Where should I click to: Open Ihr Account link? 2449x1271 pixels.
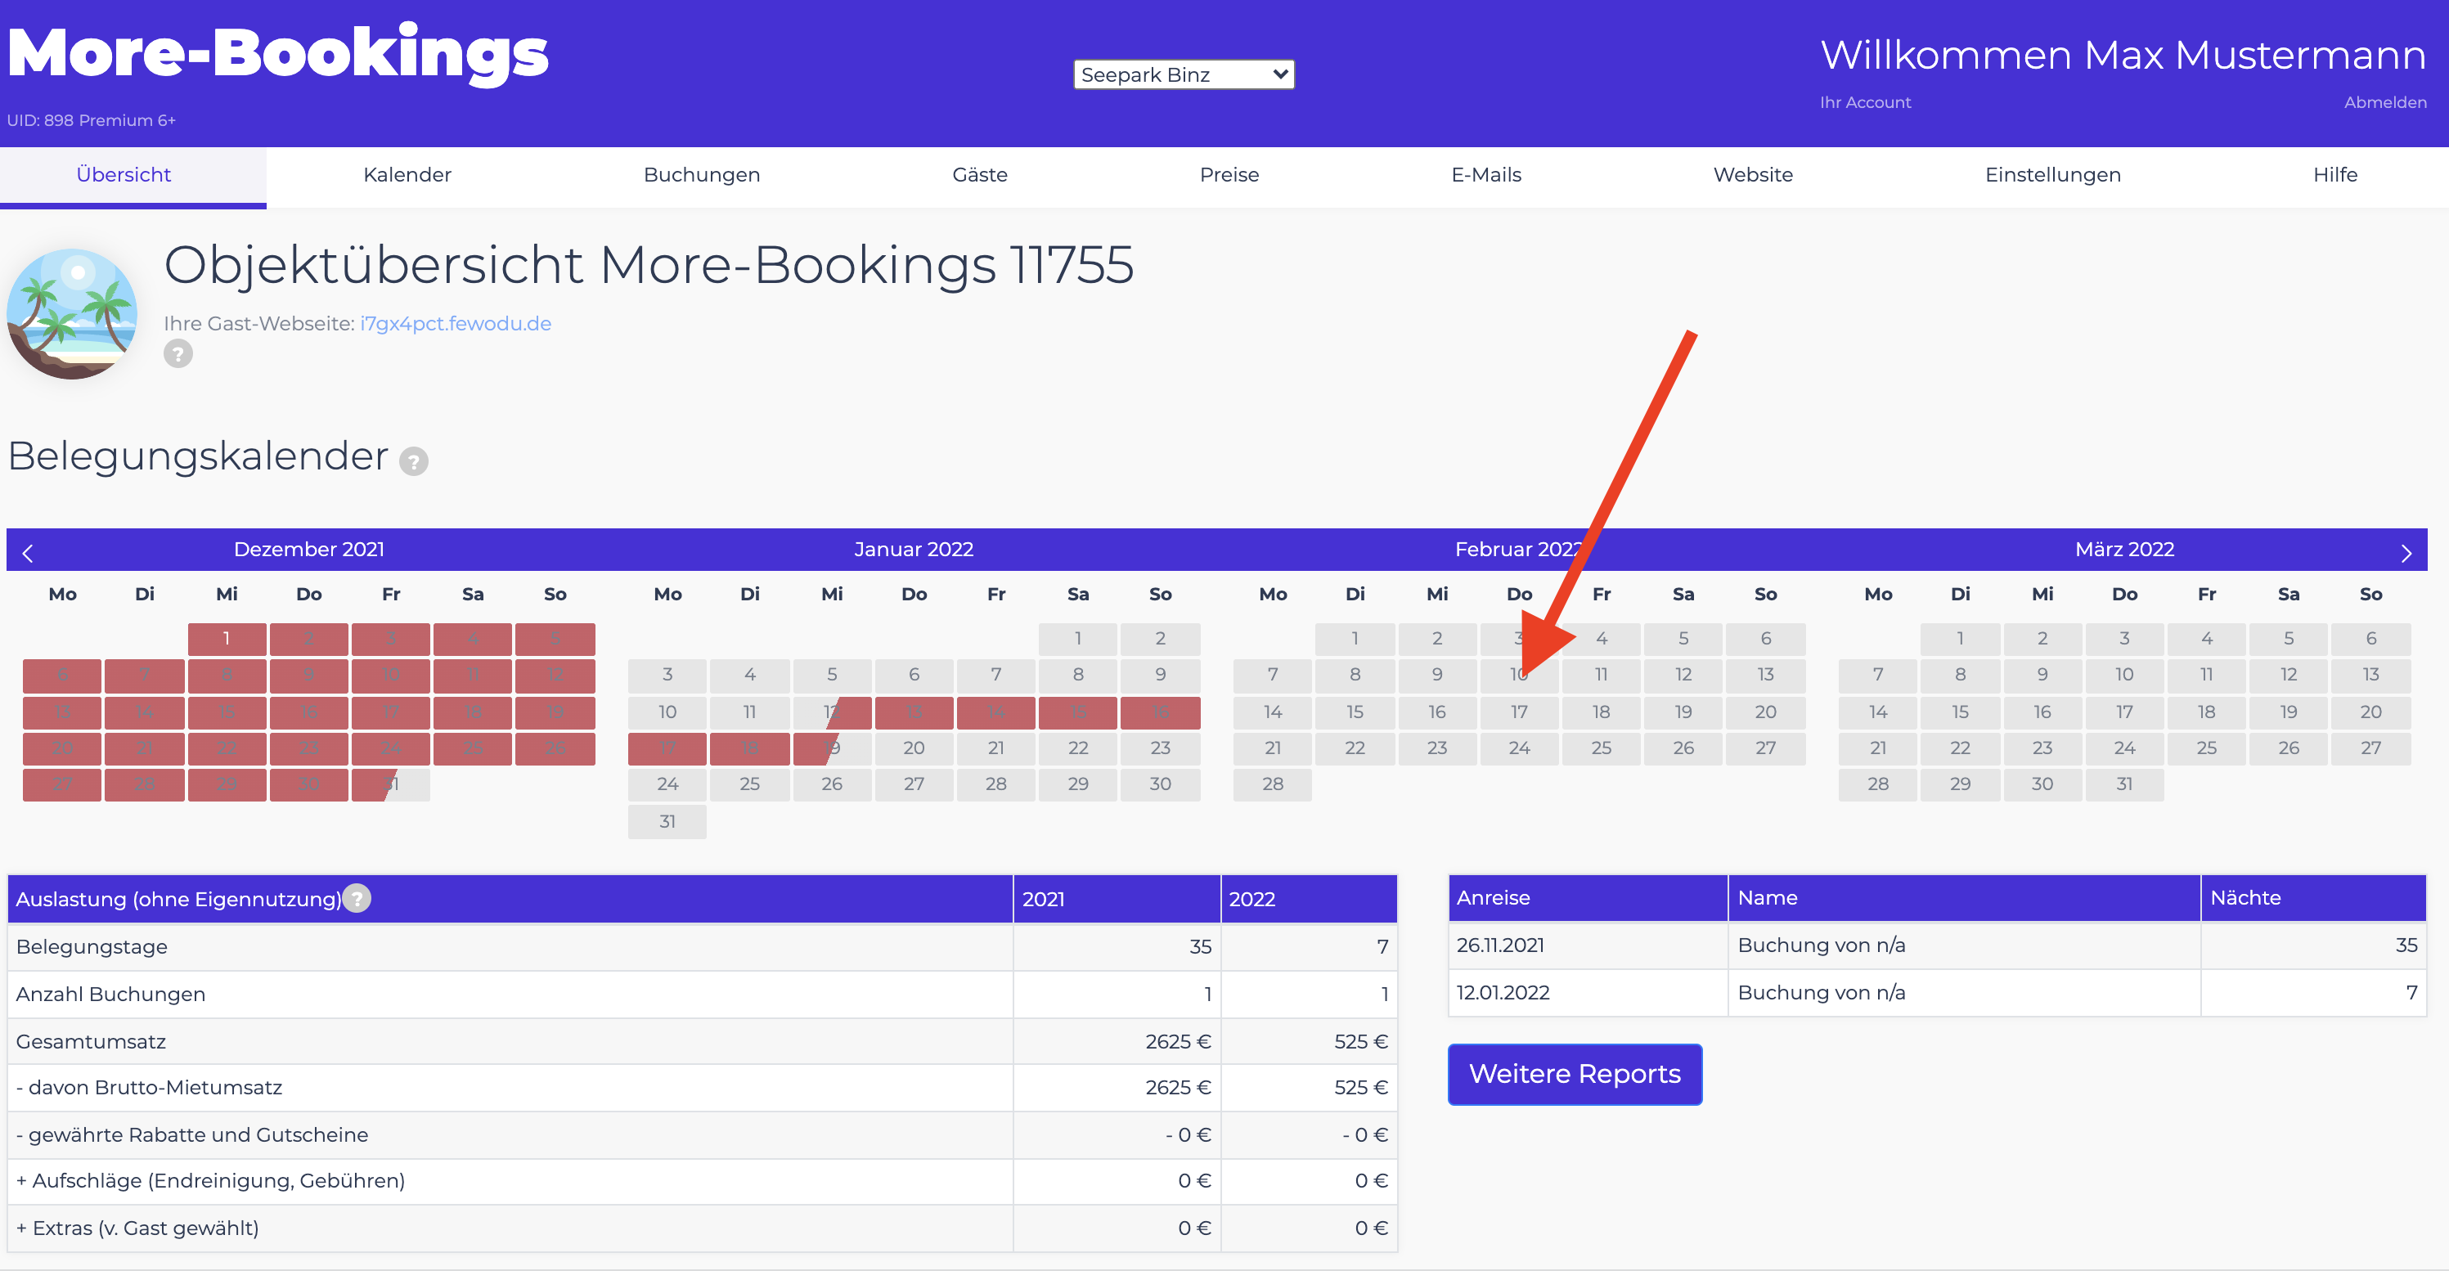1864,101
